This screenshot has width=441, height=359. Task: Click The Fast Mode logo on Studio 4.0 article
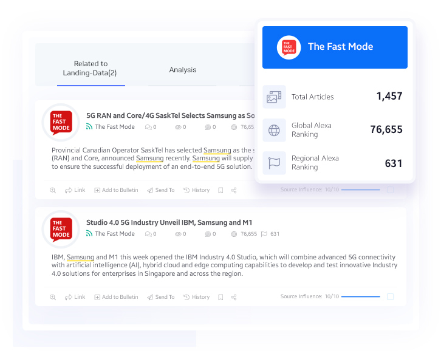point(61,229)
